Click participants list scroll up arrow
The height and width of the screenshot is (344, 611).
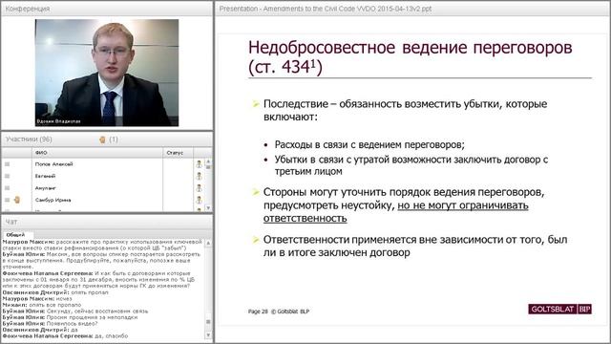click(x=208, y=161)
